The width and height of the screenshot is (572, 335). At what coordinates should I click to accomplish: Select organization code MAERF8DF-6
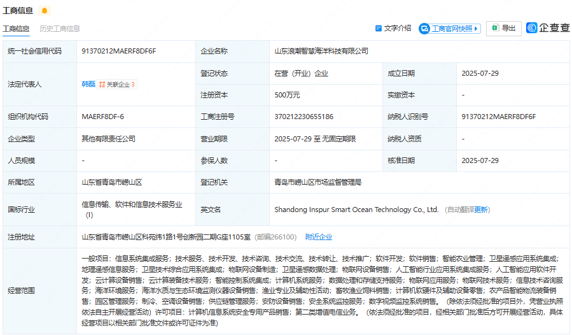[103, 117]
